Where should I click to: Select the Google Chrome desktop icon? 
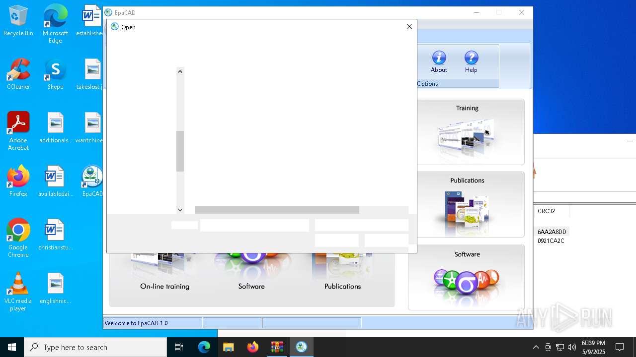[x=18, y=238]
